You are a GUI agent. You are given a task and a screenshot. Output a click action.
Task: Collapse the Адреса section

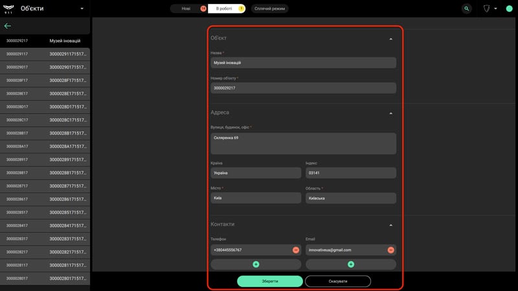coord(391,113)
